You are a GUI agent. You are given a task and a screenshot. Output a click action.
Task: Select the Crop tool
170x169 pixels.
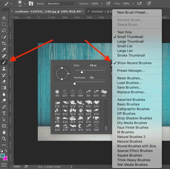pyautogui.click(x=4, y=43)
